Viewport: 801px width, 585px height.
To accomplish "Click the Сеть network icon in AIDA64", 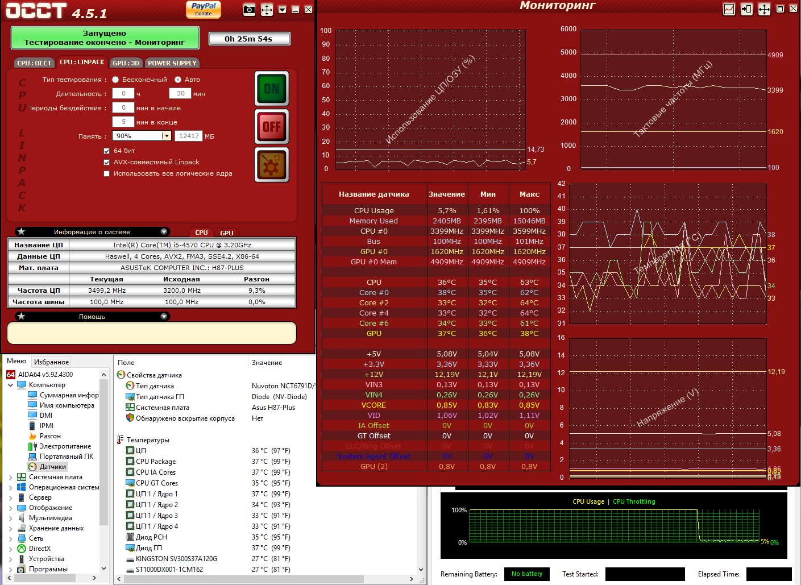I will tap(22, 538).
